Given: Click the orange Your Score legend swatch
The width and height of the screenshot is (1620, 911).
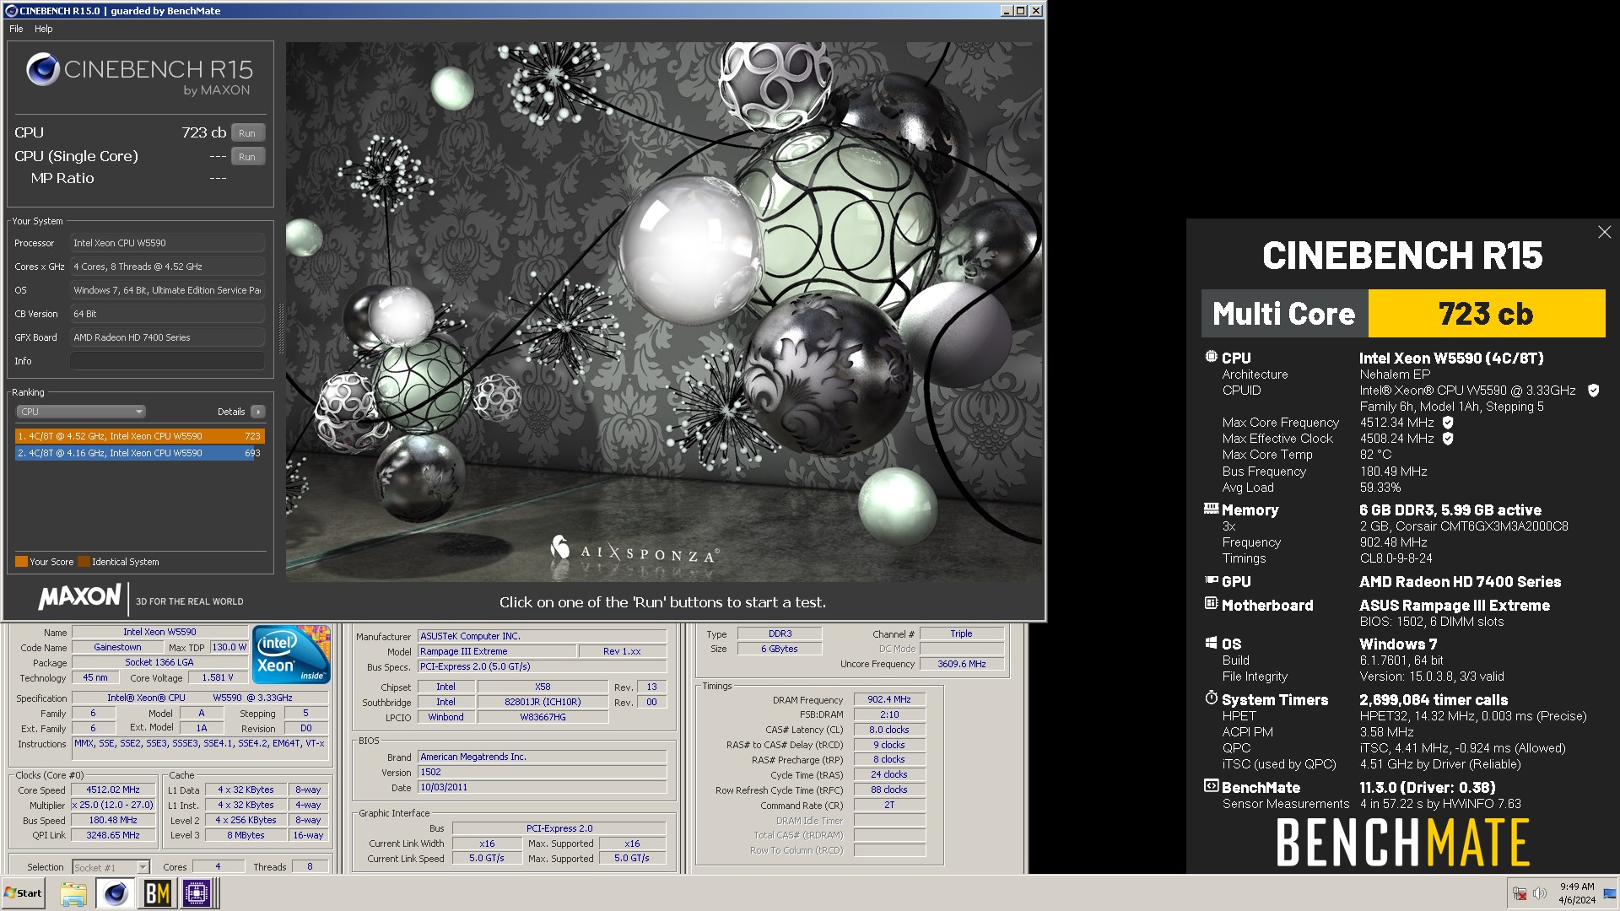Looking at the screenshot, I should (21, 562).
